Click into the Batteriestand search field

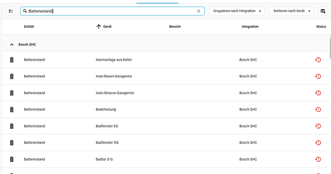coord(112,11)
